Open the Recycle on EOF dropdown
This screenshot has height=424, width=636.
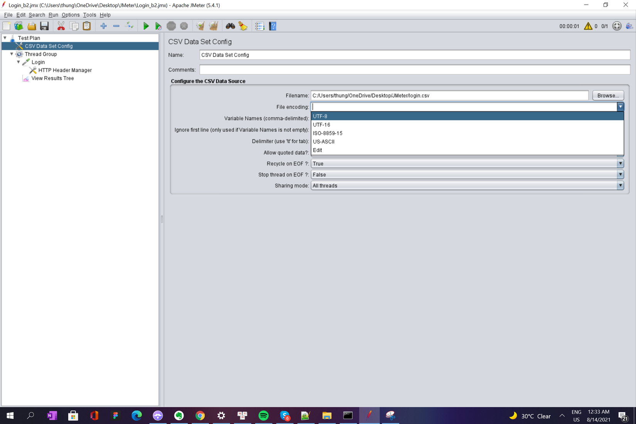pyautogui.click(x=620, y=163)
